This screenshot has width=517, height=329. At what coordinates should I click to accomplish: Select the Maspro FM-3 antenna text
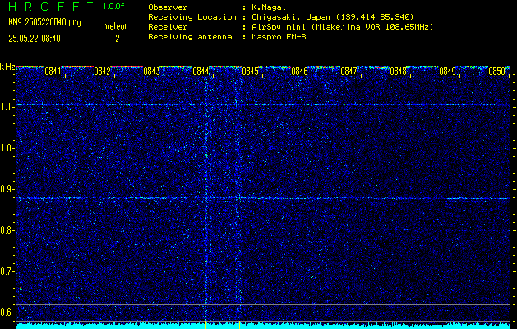[x=279, y=37]
